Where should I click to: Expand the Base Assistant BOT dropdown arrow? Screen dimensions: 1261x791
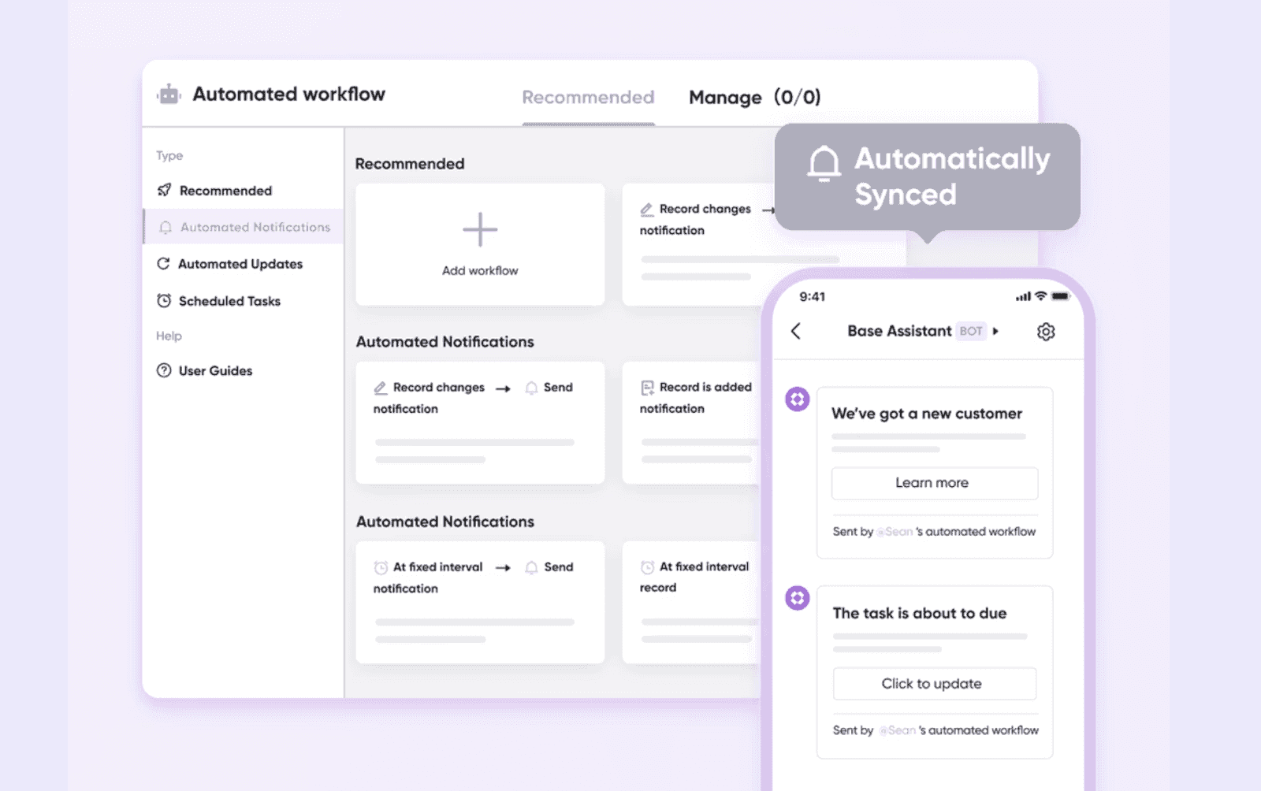point(997,332)
